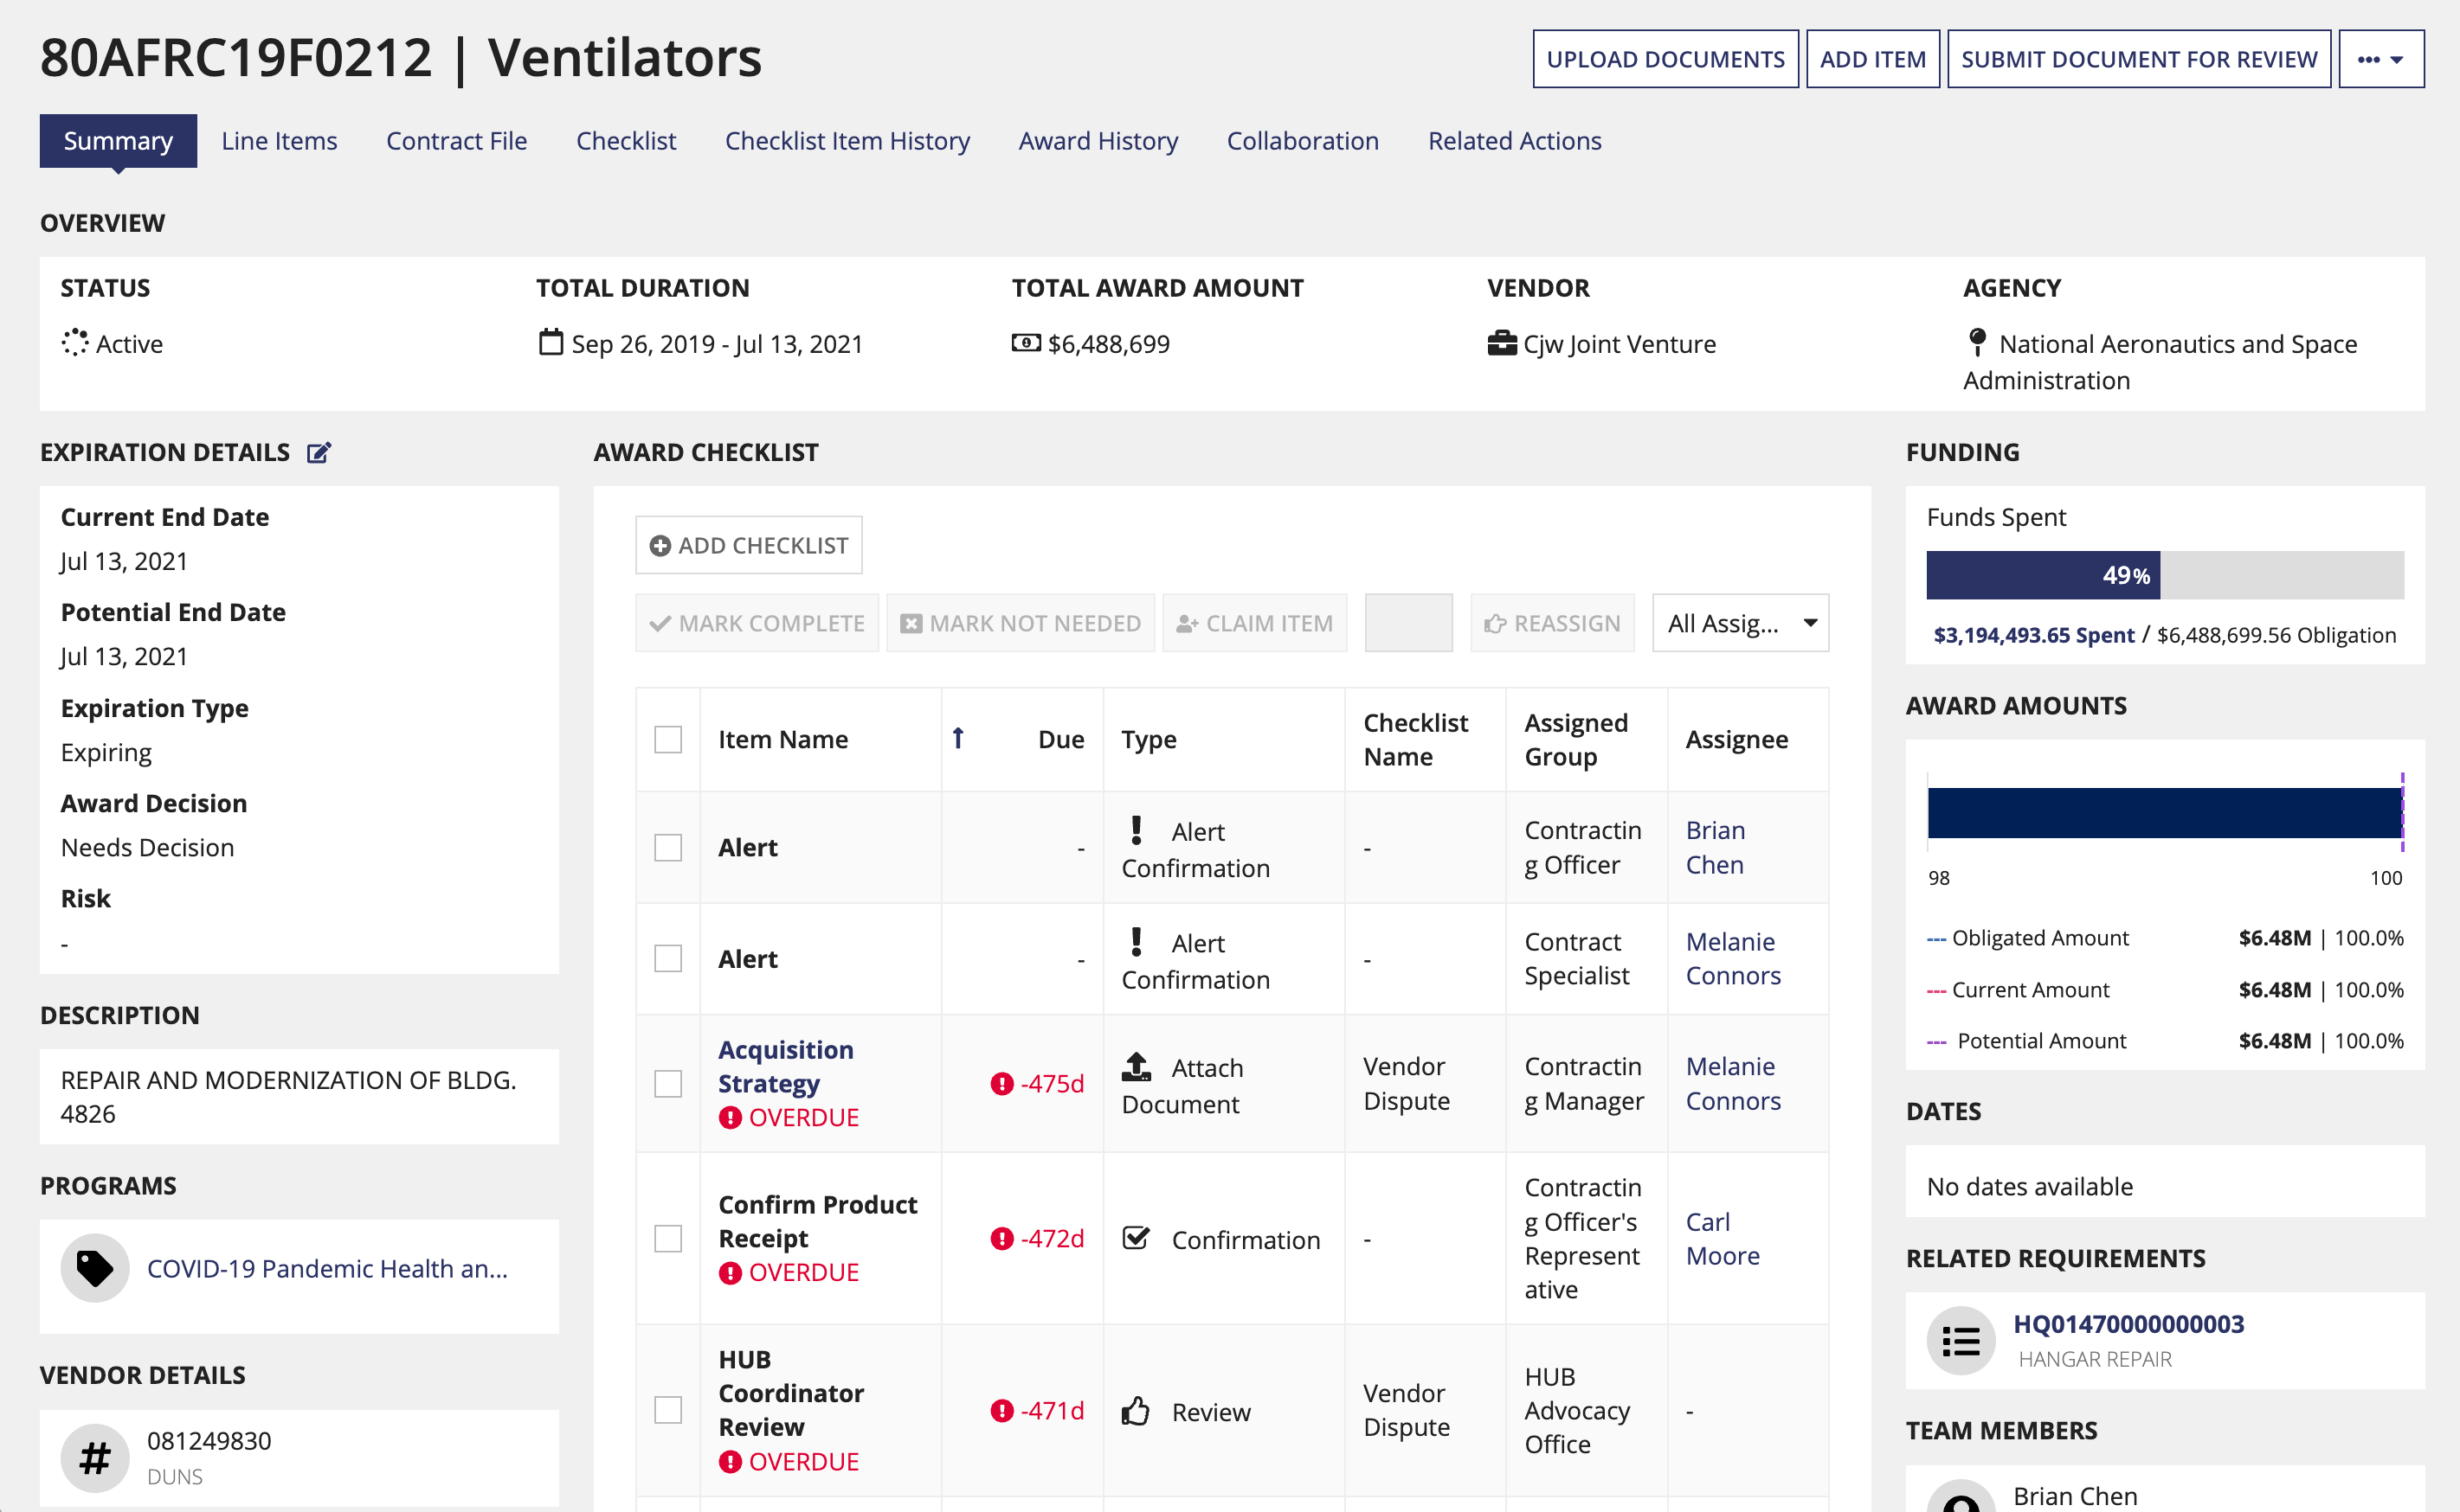Click the overdue icon under Acquisition Strategy

[731, 1118]
